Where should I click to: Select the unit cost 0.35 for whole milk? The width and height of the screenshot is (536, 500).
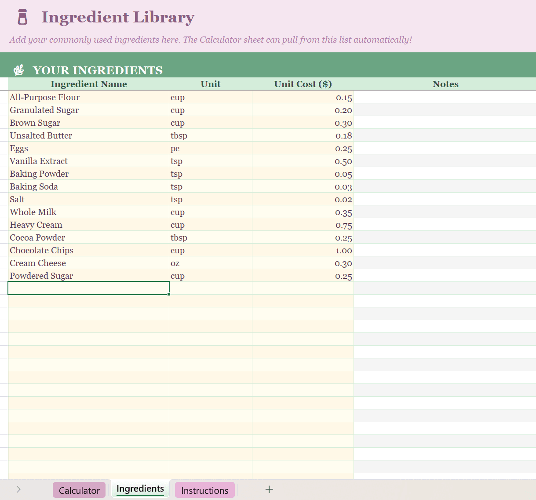click(303, 212)
